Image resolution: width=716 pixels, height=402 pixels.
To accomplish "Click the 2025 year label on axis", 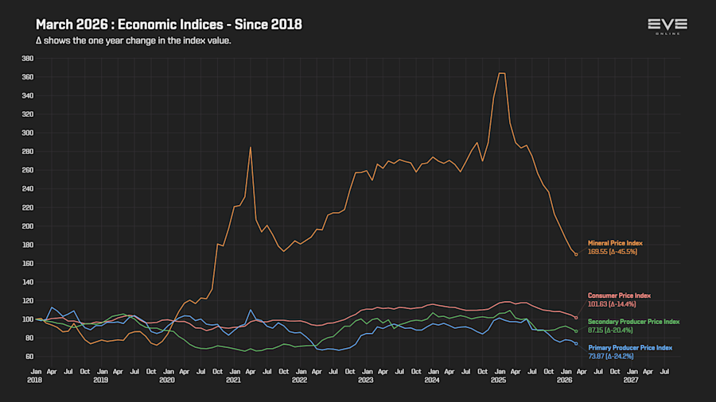I will (498, 380).
